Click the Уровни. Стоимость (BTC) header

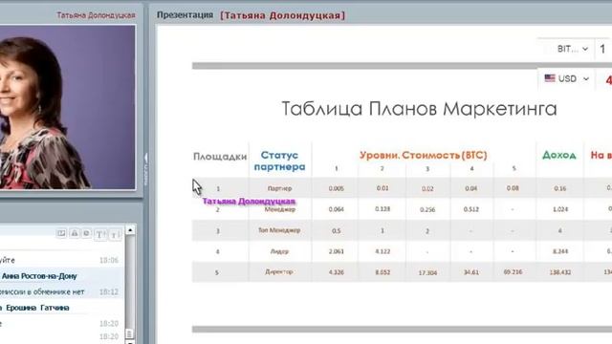pos(423,155)
